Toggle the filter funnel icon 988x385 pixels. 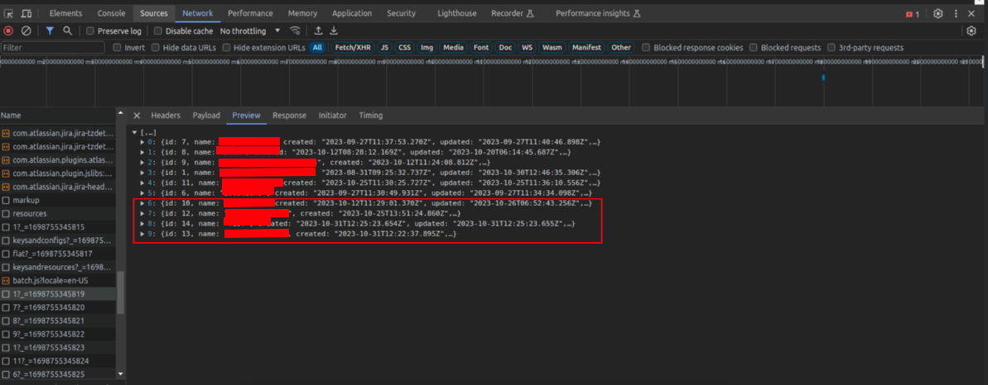tap(50, 31)
